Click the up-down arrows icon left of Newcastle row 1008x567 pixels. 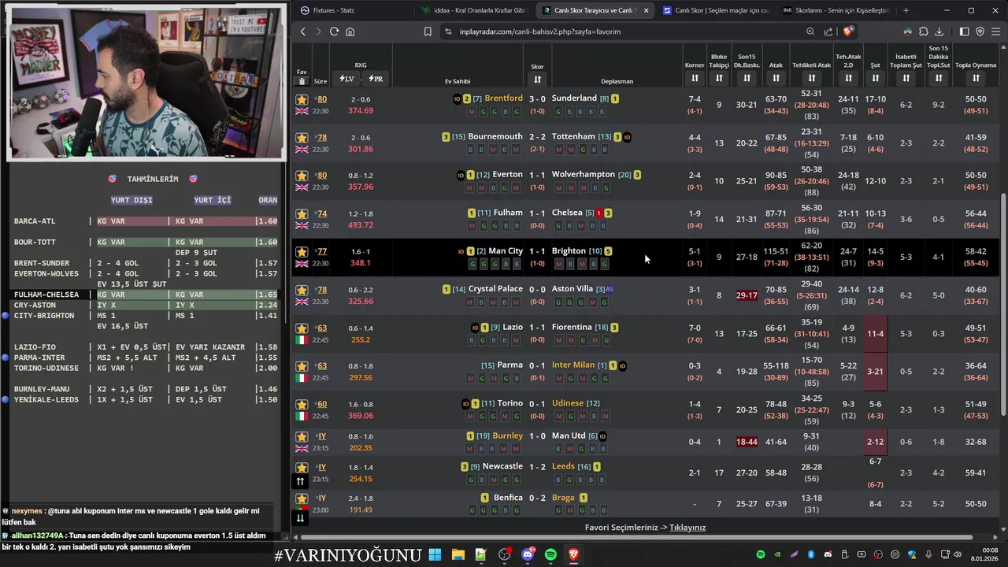pyautogui.click(x=300, y=480)
